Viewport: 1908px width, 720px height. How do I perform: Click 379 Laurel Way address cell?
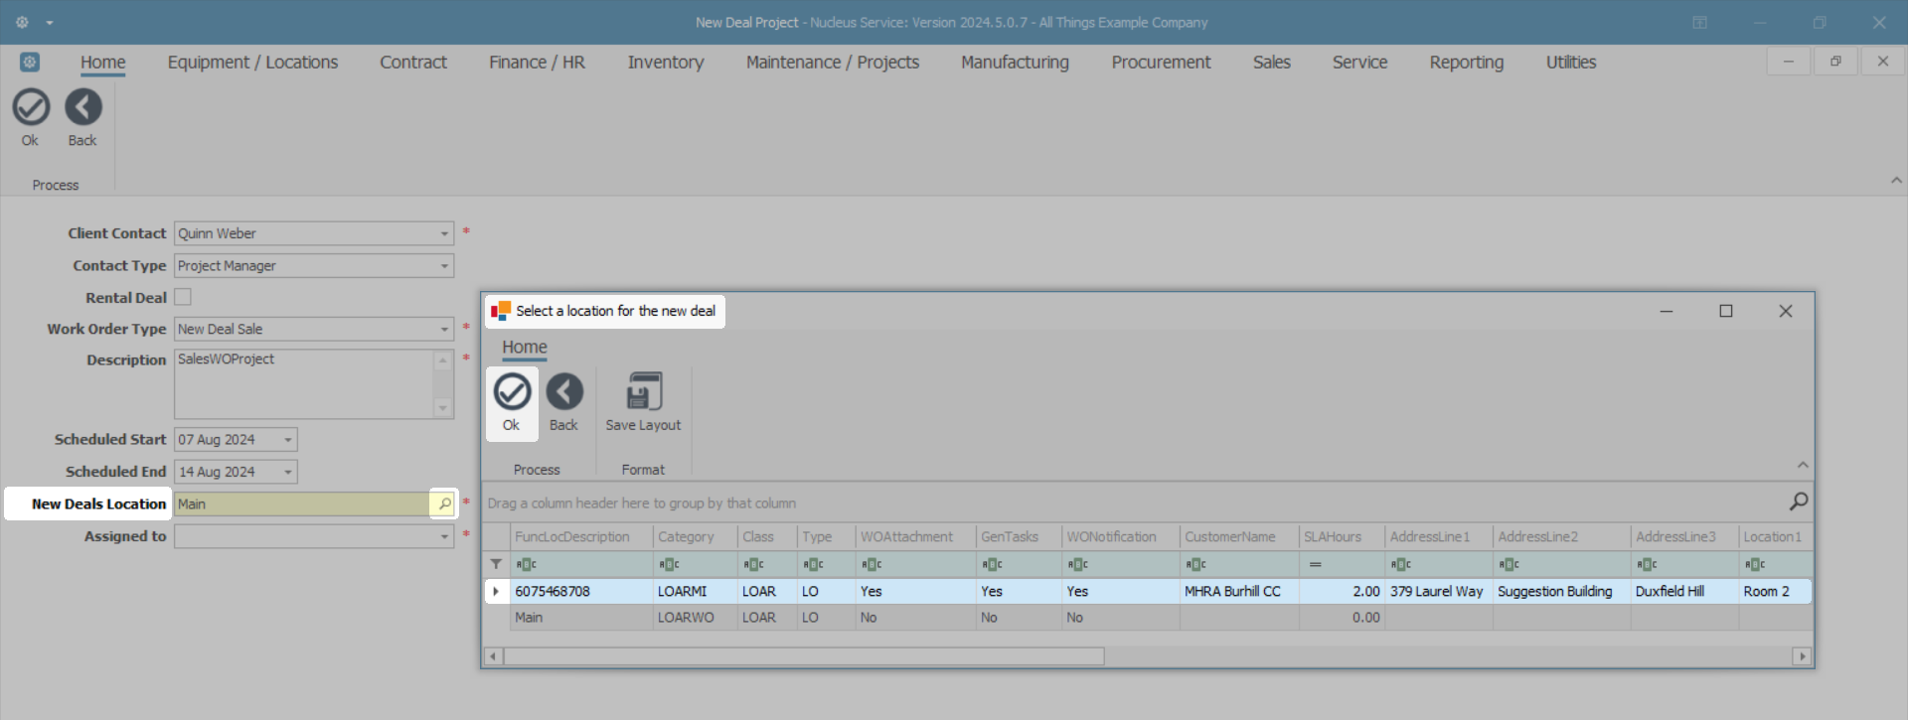pos(1438,591)
